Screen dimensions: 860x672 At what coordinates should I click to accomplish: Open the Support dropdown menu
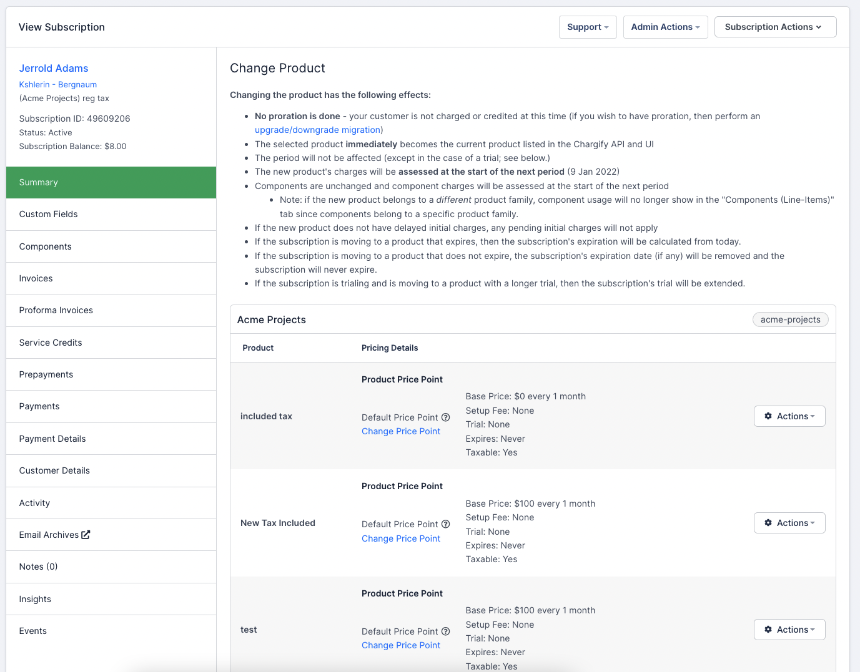(x=587, y=27)
